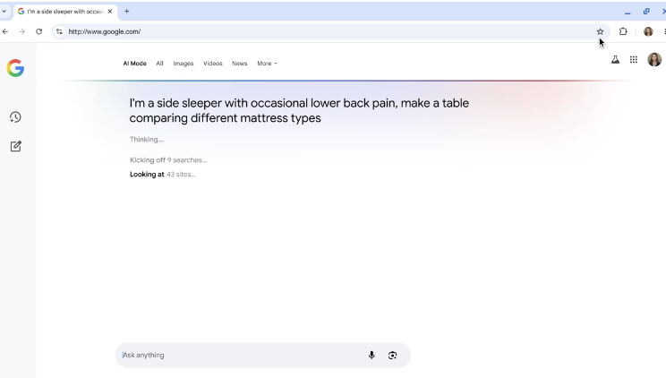
Task: Open the Google apps grid
Action: pos(634,60)
